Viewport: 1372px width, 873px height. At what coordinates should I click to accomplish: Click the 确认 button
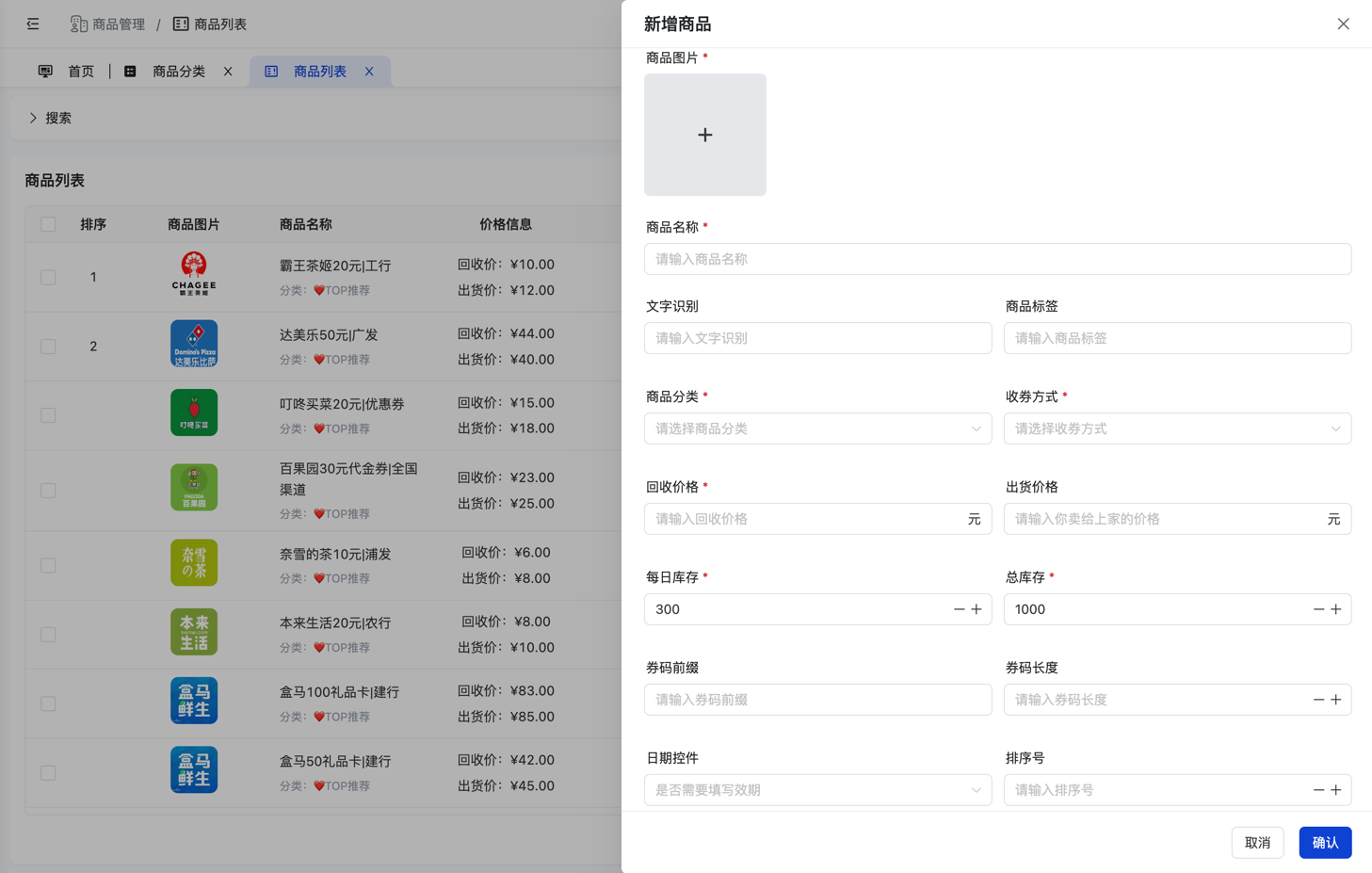[x=1325, y=843]
